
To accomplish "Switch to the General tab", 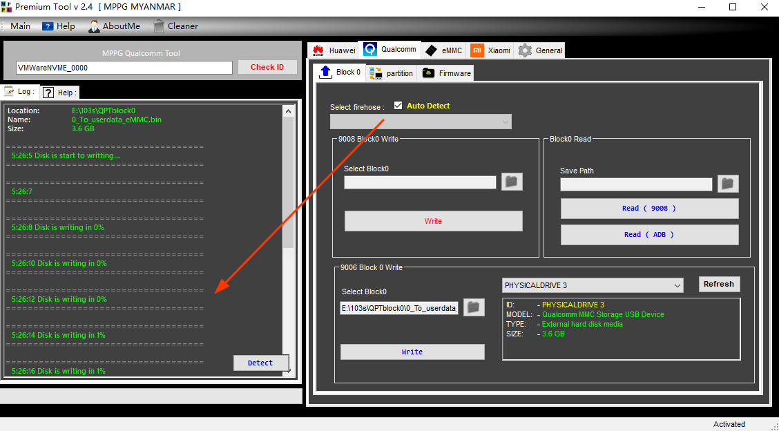I will coord(539,50).
